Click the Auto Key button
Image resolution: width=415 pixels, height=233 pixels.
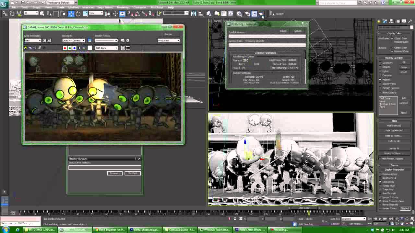pyautogui.click(x=335, y=219)
